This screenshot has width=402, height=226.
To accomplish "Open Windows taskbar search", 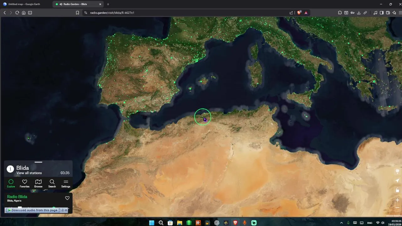I will 161,223.
